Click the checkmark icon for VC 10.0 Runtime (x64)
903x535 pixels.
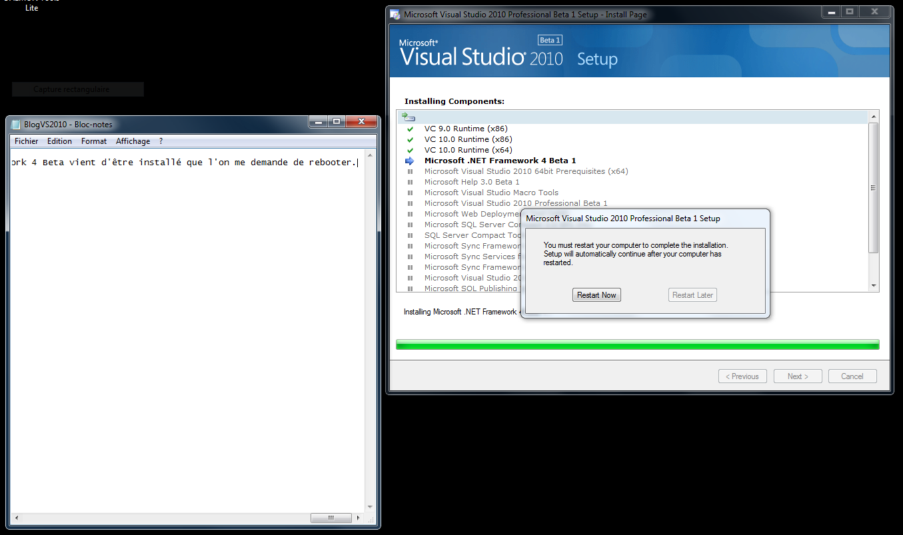click(x=410, y=150)
